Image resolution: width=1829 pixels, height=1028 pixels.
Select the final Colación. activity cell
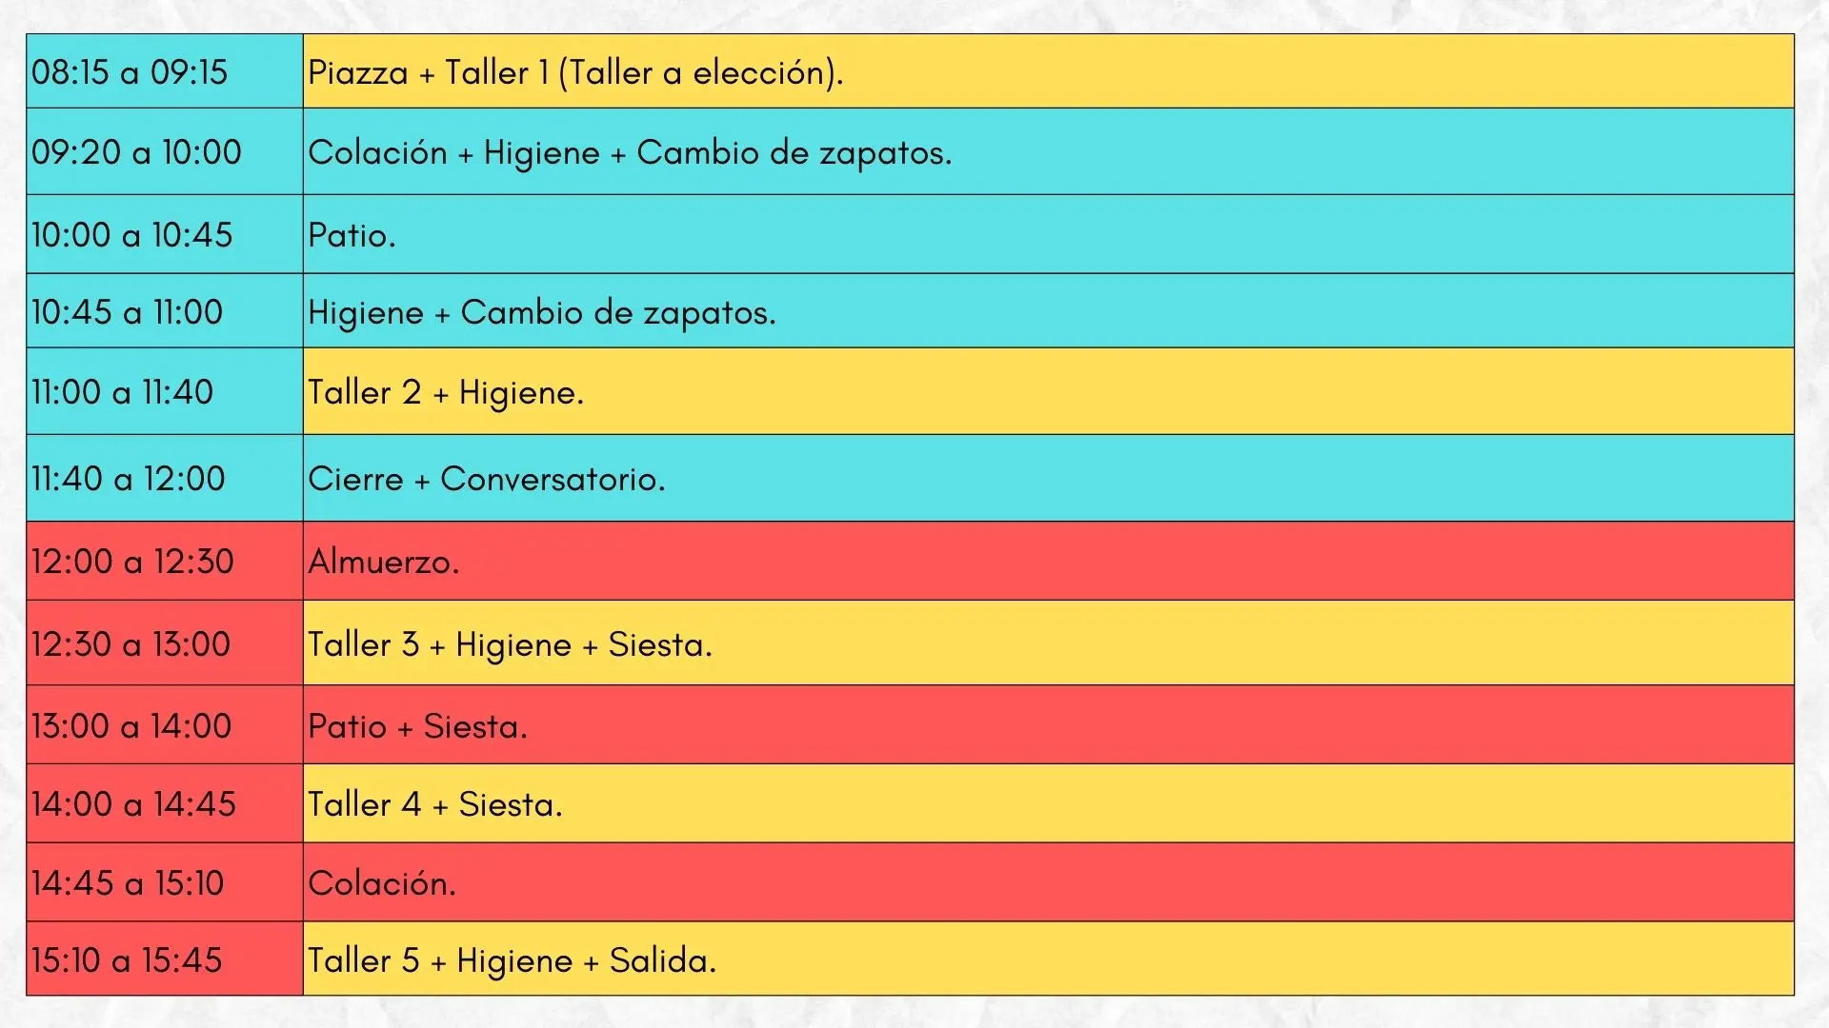1048,882
